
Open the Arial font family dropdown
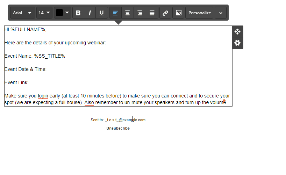coord(22,13)
